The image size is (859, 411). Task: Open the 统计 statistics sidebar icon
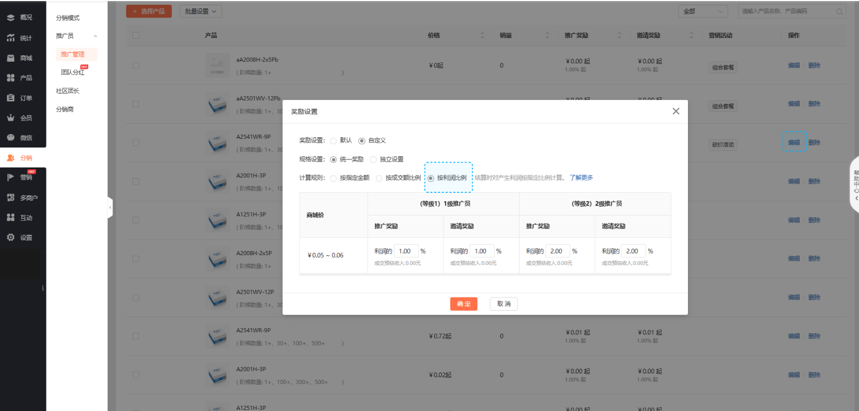point(11,38)
